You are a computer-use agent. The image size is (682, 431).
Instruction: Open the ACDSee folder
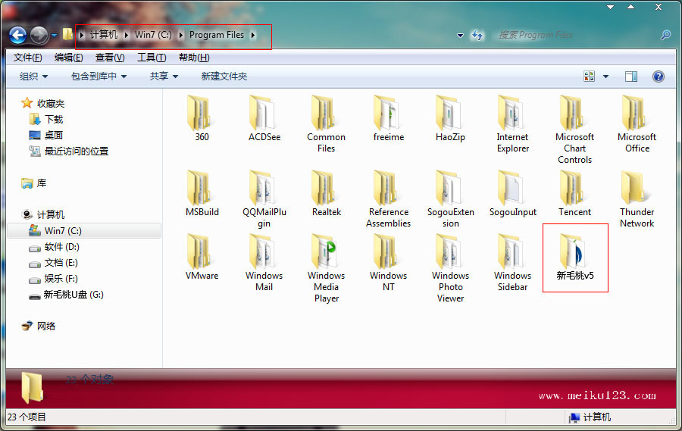tap(264, 118)
